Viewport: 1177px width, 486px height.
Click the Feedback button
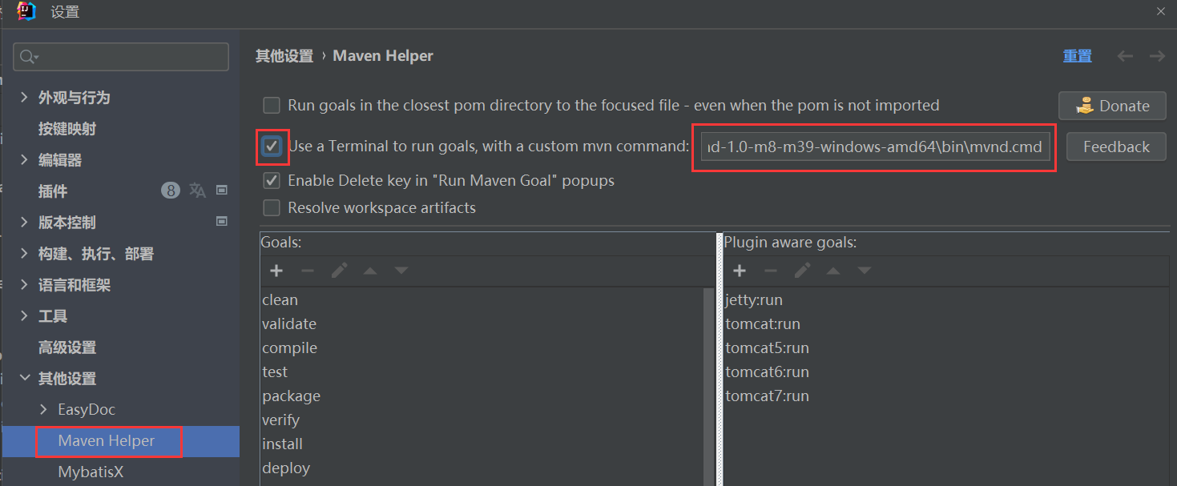(1116, 147)
